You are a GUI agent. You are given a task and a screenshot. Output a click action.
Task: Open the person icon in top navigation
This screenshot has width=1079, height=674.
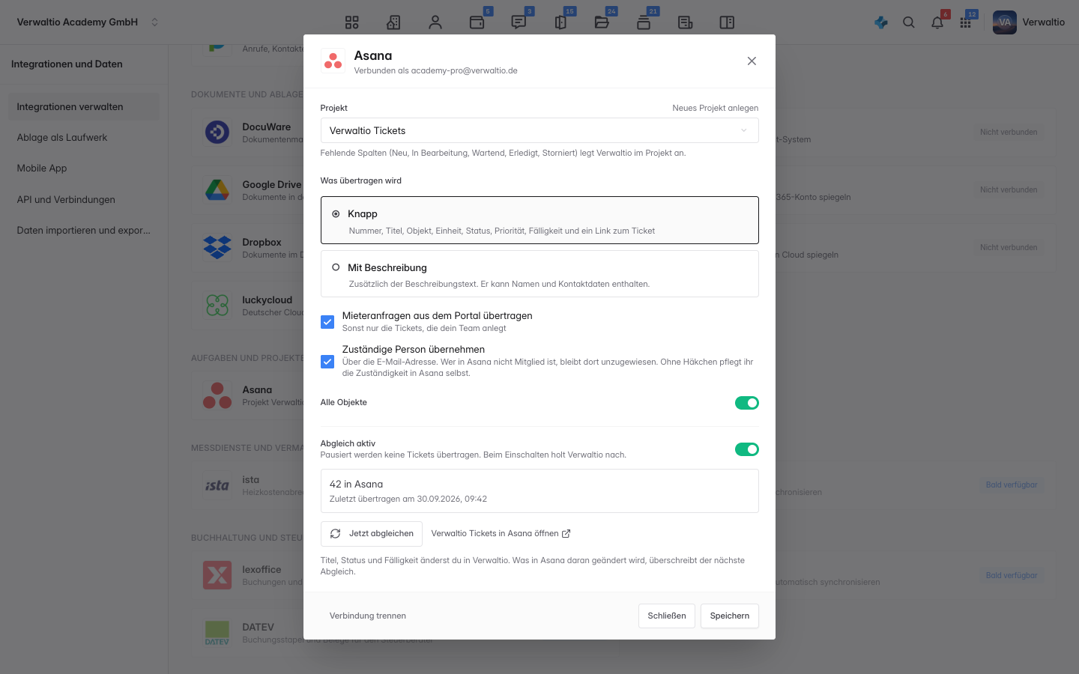pos(435,22)
